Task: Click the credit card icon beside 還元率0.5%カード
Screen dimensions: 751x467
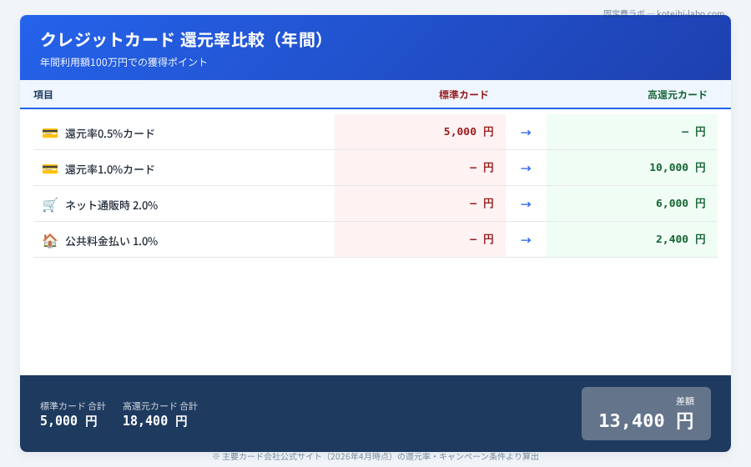Action: (x=50, y=133)
